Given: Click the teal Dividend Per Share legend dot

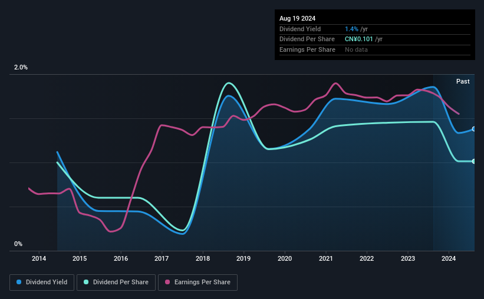Looking at the screenshot, I should [86, 282].
